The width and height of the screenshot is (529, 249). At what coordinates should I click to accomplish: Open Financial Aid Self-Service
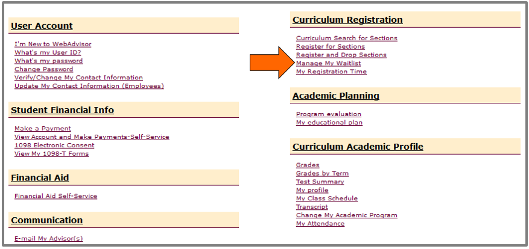55,196
